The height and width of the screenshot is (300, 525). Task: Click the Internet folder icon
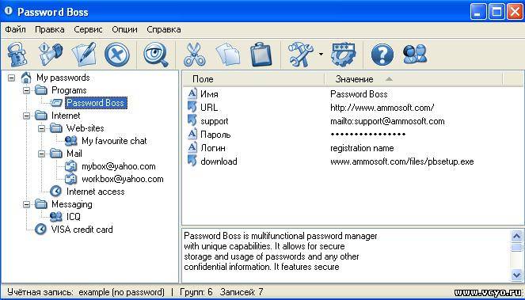41,116
